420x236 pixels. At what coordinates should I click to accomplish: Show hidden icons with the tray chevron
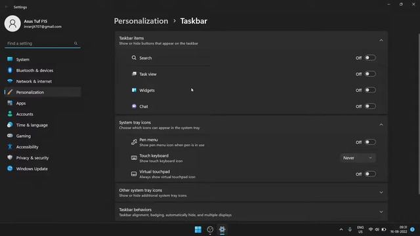[341, 229]
